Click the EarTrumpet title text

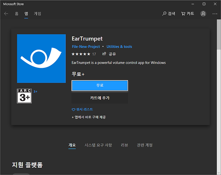pyautogui.click(x=87, y=39)
